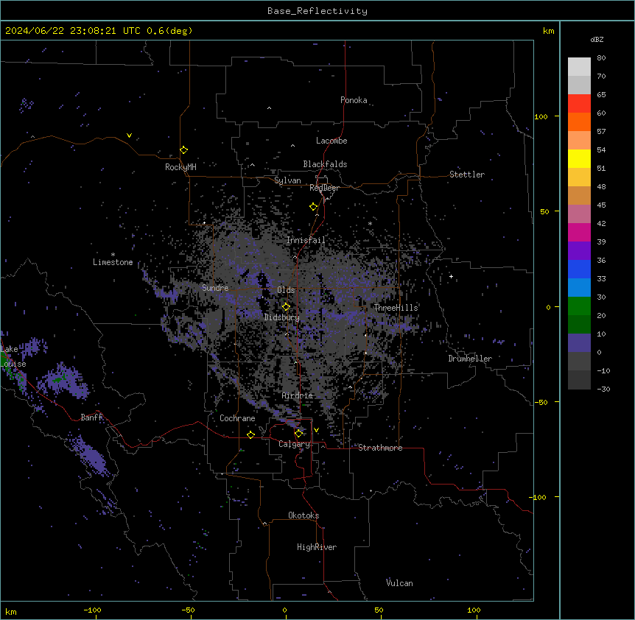Select the Strathmore label

[x=380, y=448]
